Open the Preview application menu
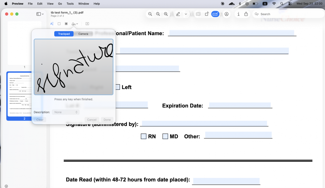The width and height of the screenshot is (325, 188). 18,3
